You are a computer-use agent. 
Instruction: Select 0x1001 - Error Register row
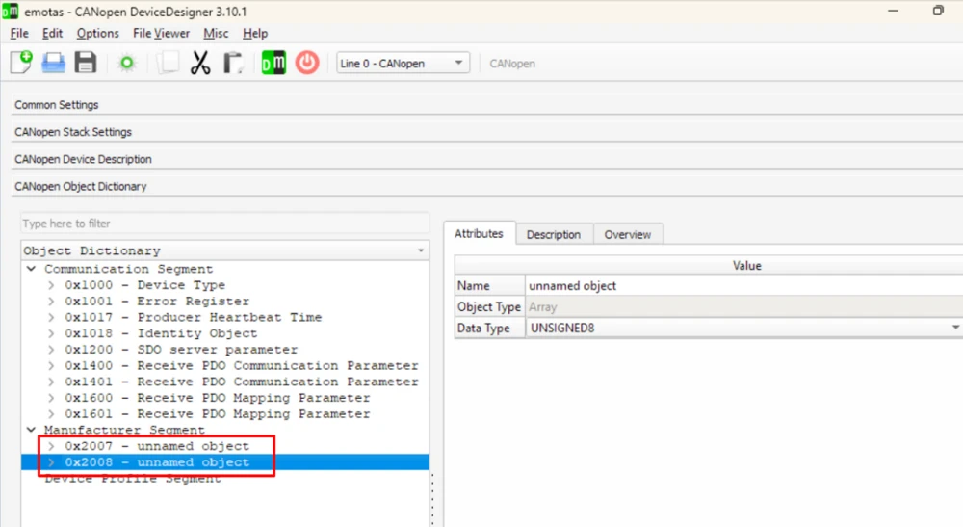tap(157, 301)
